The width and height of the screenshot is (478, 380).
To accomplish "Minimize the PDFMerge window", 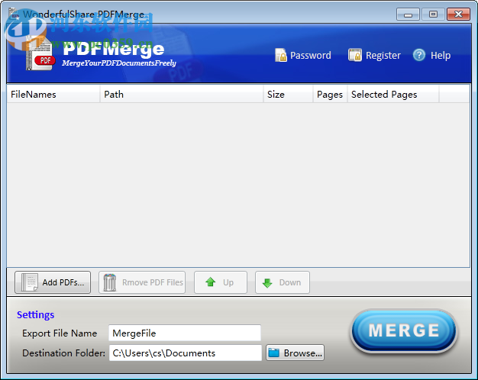I will click(408, 14).
